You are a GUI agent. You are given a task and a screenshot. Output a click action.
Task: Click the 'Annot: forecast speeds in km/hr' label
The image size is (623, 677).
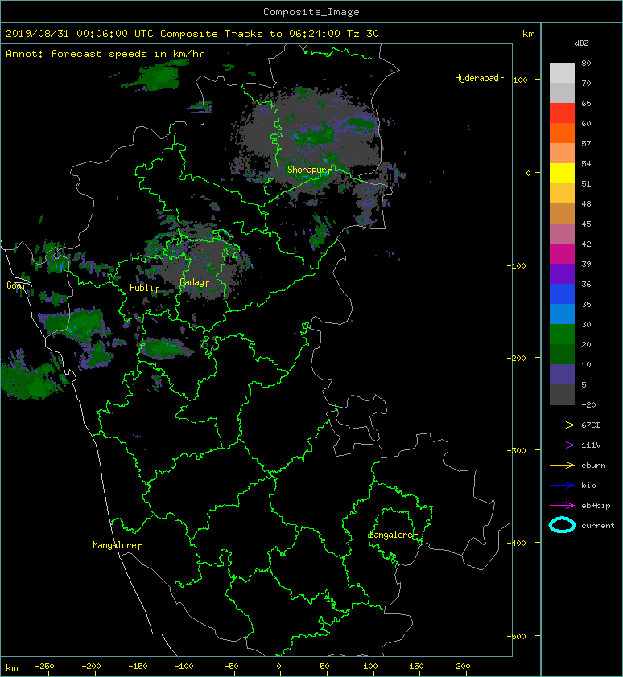105,54
